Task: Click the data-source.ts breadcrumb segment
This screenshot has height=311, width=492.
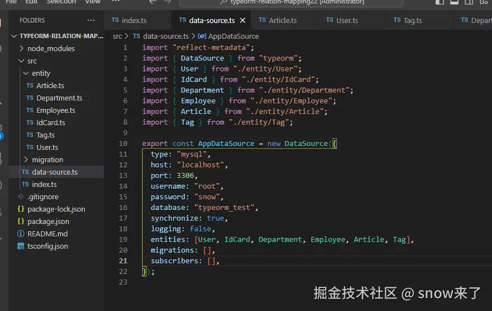Action: [x=166, y=36]
